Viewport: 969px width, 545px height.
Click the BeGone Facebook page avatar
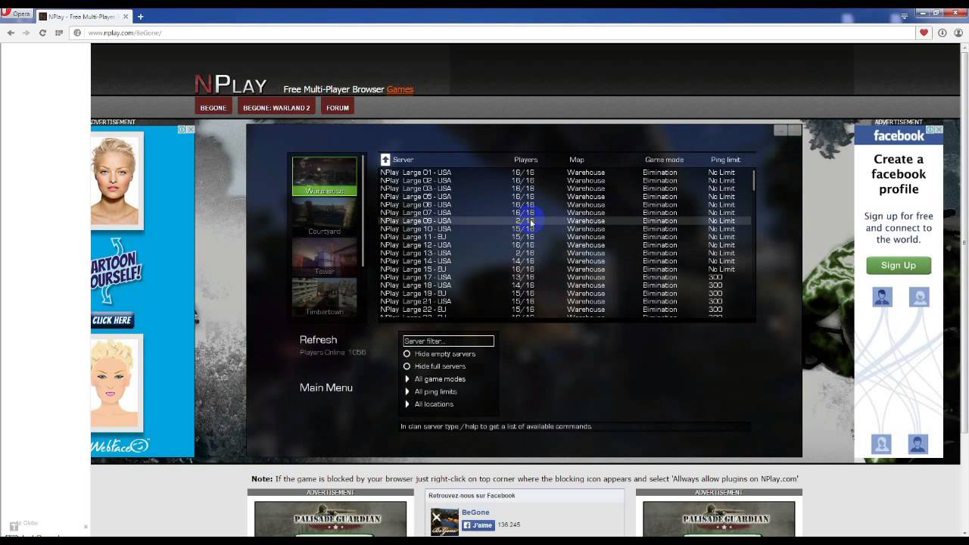pyautogui.click(x=444, y=522)
